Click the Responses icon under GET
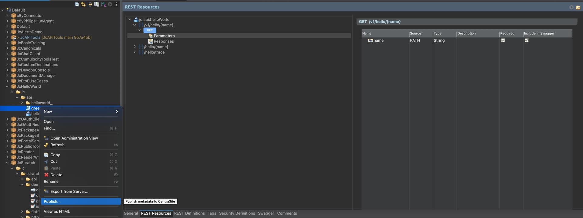This screenshot has width=583, height=218. click(151, 41)
